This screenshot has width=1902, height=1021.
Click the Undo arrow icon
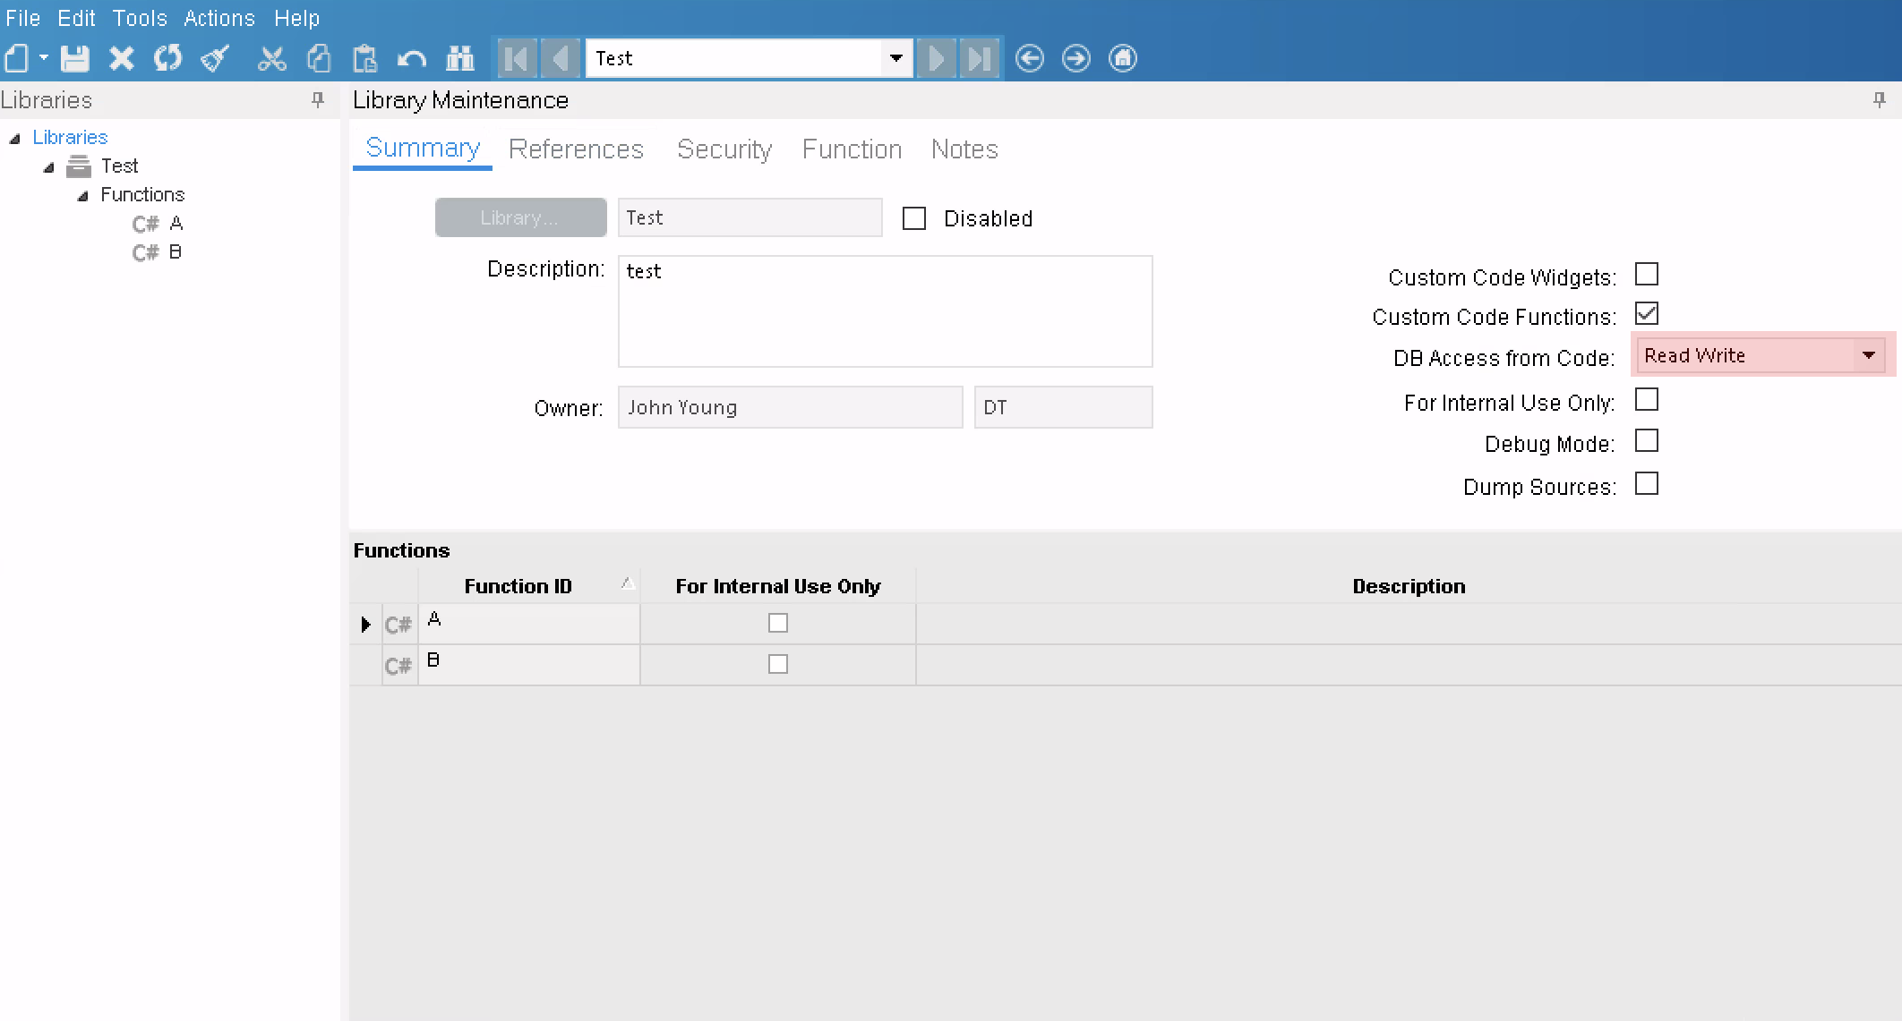pyautogui.click(x=411, y=59)
